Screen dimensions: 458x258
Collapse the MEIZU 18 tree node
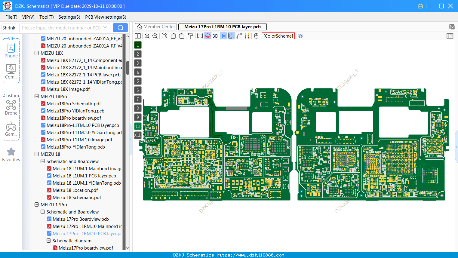click(37, 154)
